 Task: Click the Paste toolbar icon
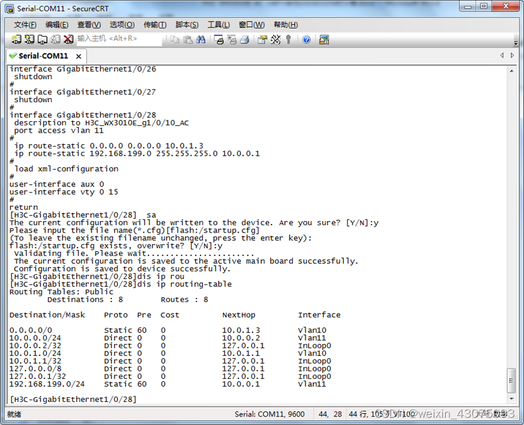coord(188,39)
